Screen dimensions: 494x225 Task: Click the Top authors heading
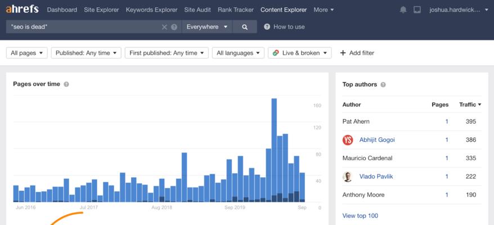360,84
